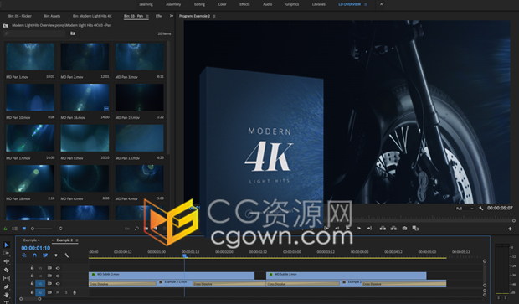Toggle nest-or-individual-clips insert mode
This screenshot has height=304, width=519.
point(24,255)
